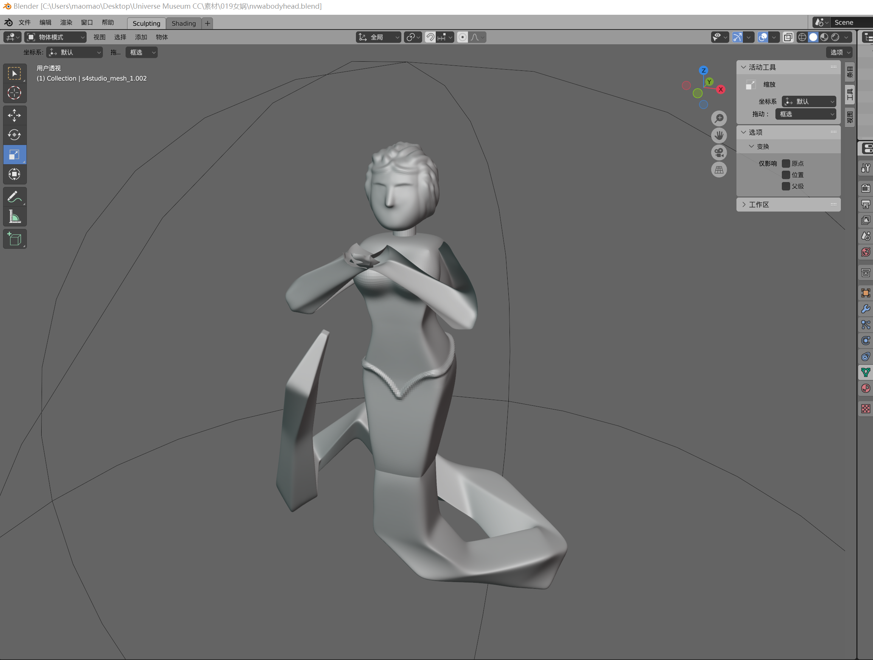Open the 全局 transform orientation dropdown
The height and width of the screenshot is (660, 873).
(379, 37)
